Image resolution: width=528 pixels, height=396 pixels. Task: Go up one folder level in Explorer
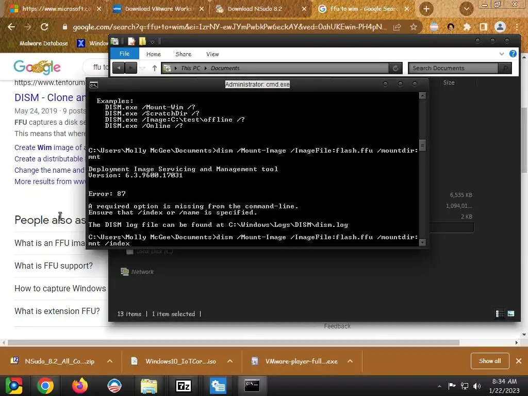click(155, 68)
